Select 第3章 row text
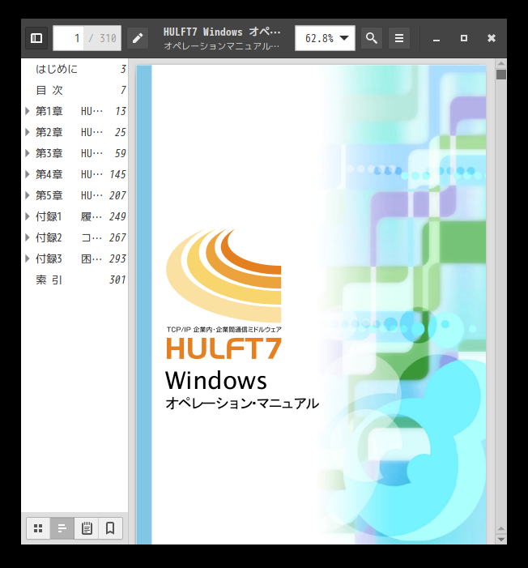 click(69, 153)
